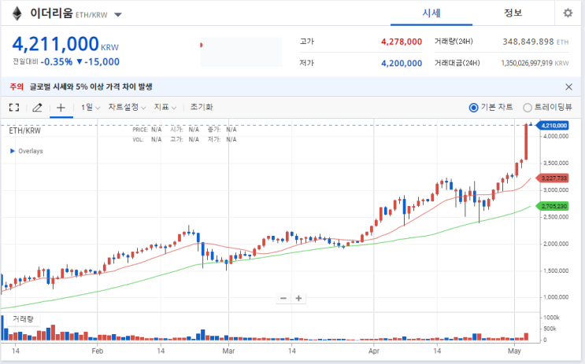This screenshot has height=364, width=585.
Task: Click the Apr date axis label
Action: [x=374, y=351]
